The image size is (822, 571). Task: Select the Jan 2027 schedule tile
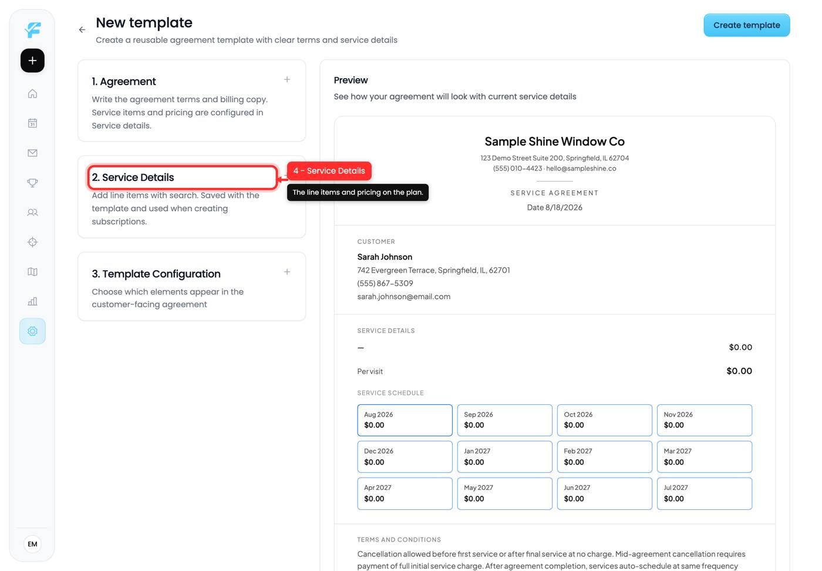(x=504, y=457)
